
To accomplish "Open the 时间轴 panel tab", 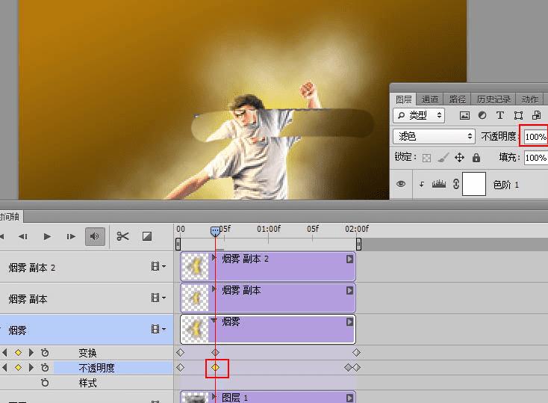I will pos(10,217).
